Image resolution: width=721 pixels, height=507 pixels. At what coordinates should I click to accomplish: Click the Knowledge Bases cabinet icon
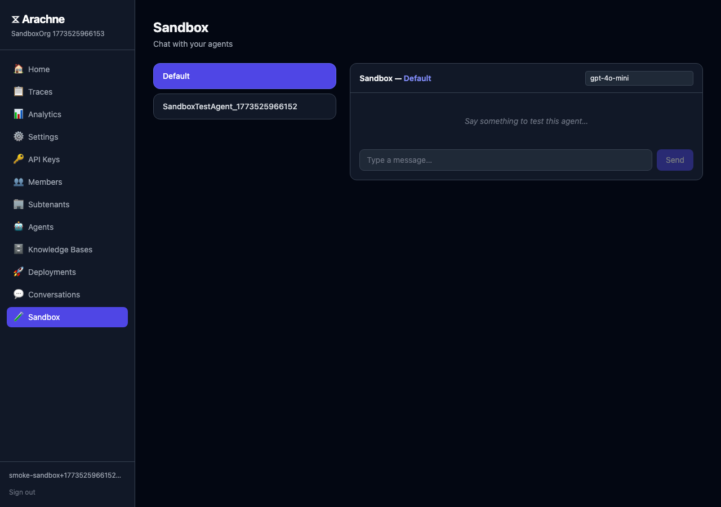[x=19, y=250]
